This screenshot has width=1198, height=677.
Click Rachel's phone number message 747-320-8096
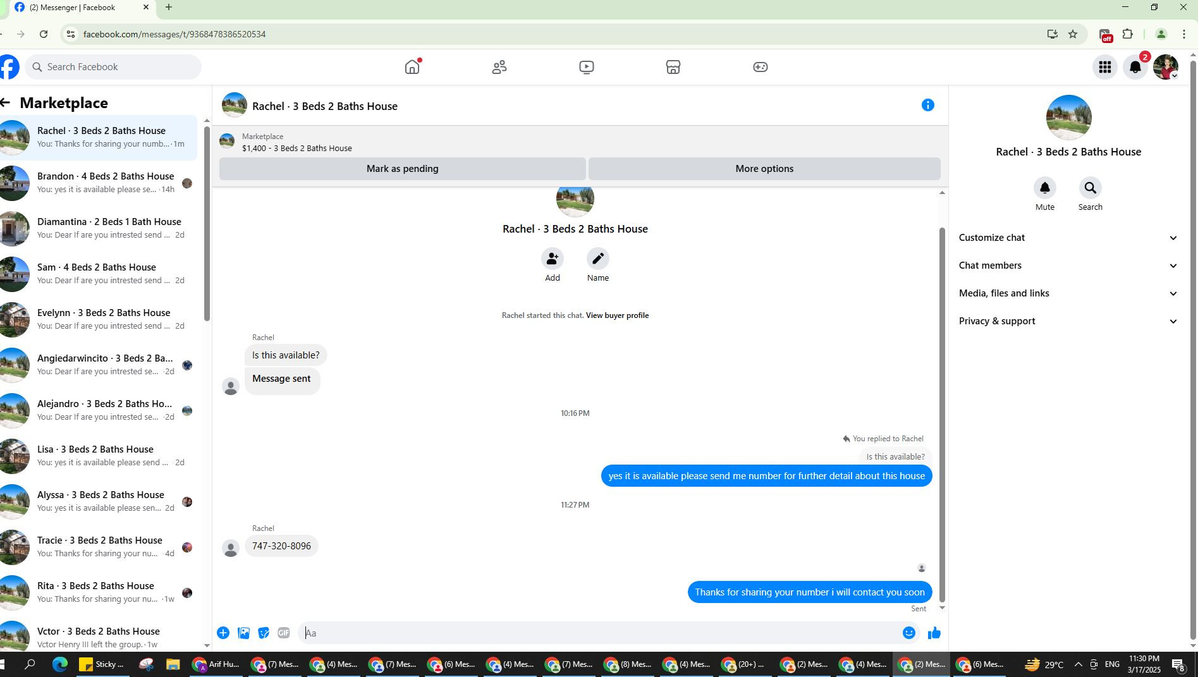tap(281, 546)
